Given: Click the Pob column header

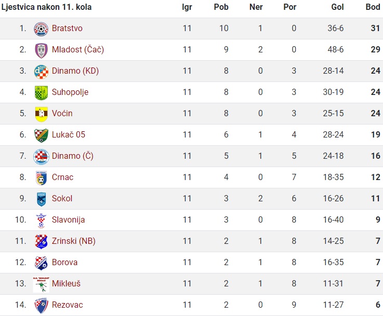Looking at the screenshot, I should [x=221, y=7].
